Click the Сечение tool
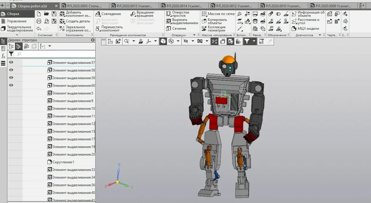This screenshot has height=203, width=371. (176, 29)
